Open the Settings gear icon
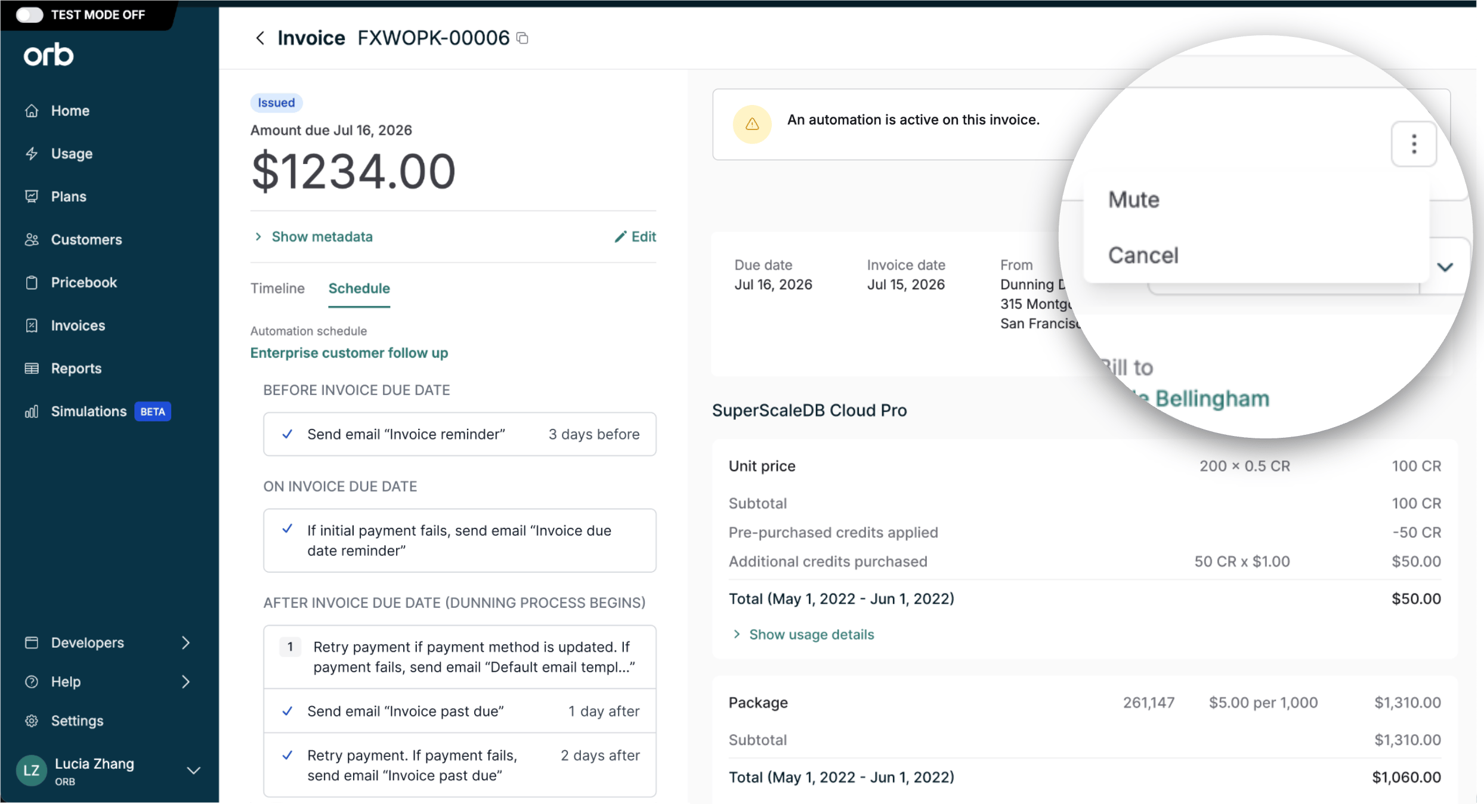Image resolution: width=1484 pixels, height=804 pixels. click(32, 720)
